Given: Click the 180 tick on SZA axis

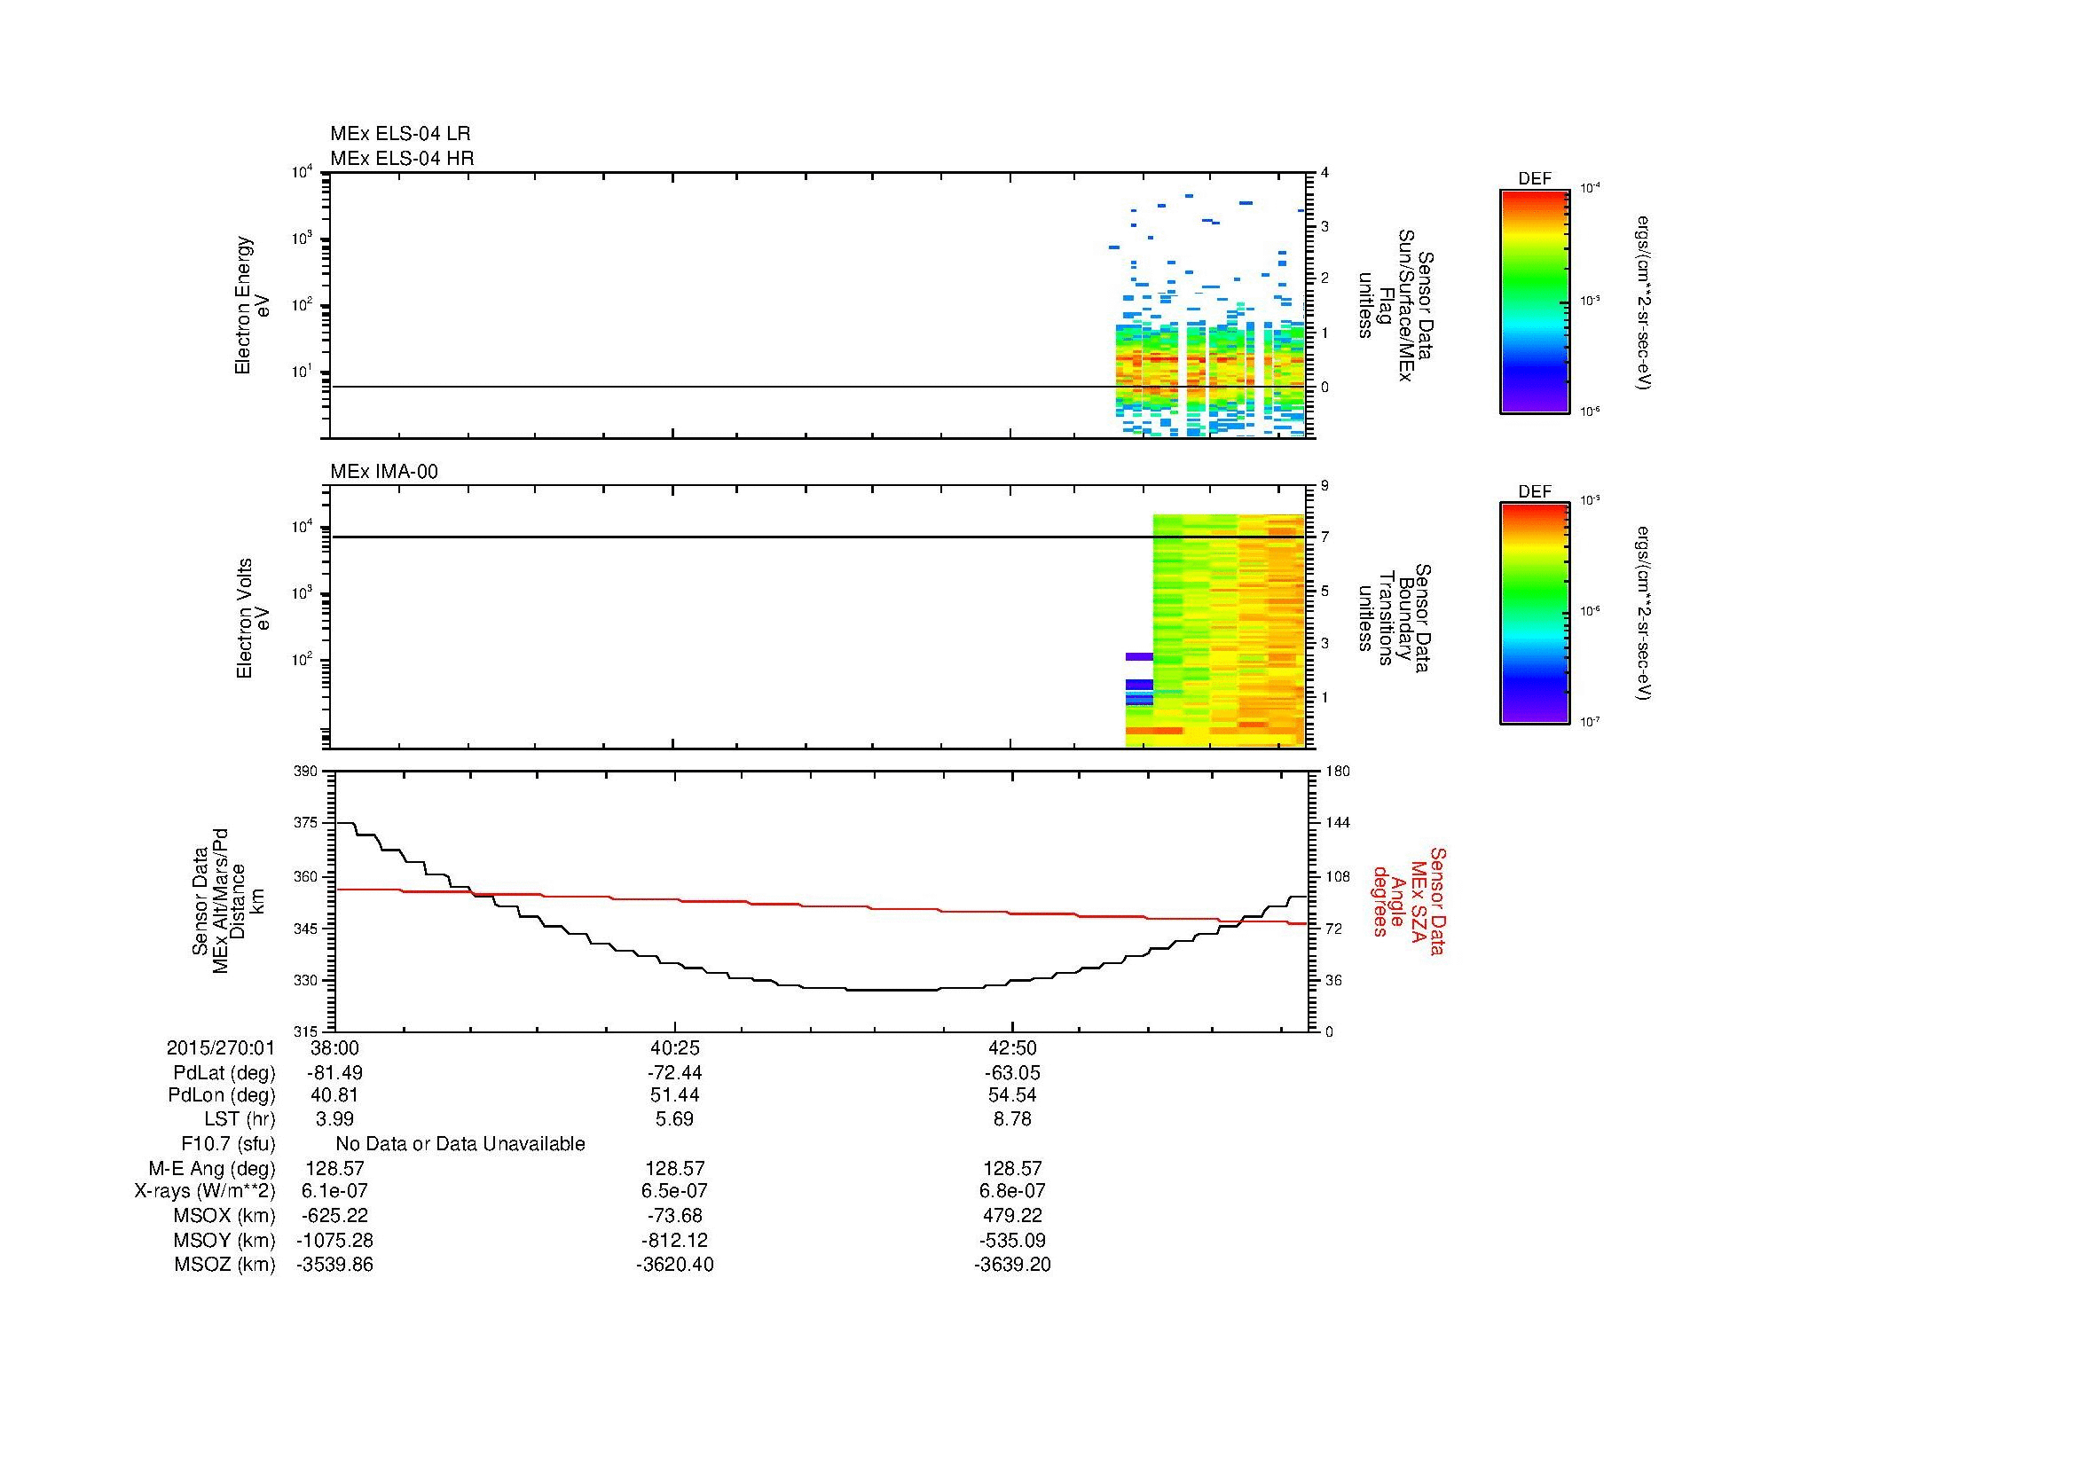Looking at the screenshot, I should (x=1338, y=771).
